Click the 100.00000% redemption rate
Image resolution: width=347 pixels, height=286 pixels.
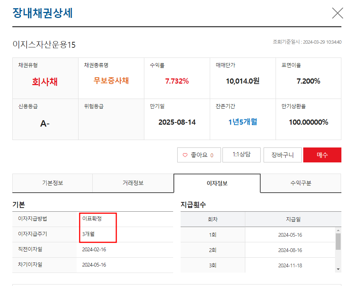[308, 122]
